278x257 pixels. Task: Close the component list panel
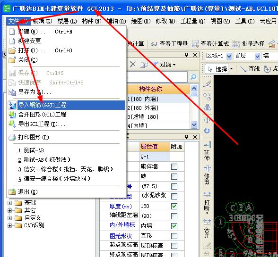click(195, 55)
